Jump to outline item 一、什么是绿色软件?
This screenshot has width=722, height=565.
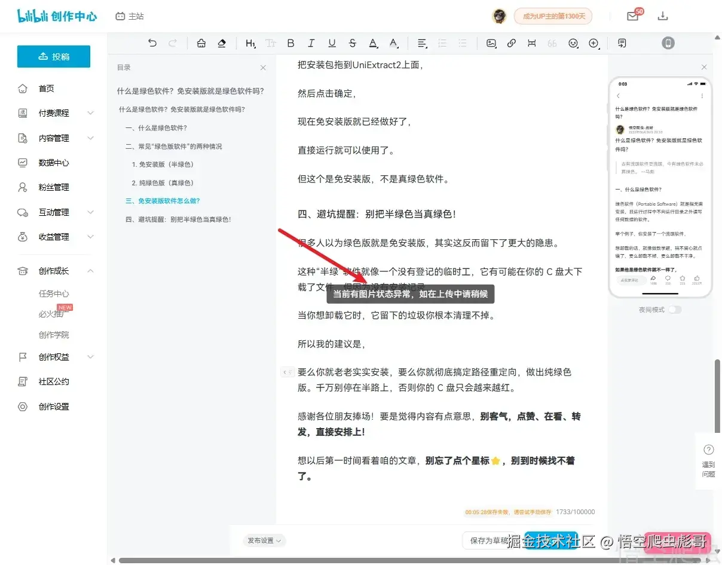156,128
